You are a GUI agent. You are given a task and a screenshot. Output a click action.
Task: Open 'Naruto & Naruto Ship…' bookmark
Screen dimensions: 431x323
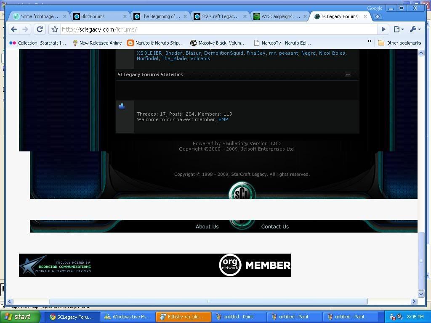click(x=156, y=43)
